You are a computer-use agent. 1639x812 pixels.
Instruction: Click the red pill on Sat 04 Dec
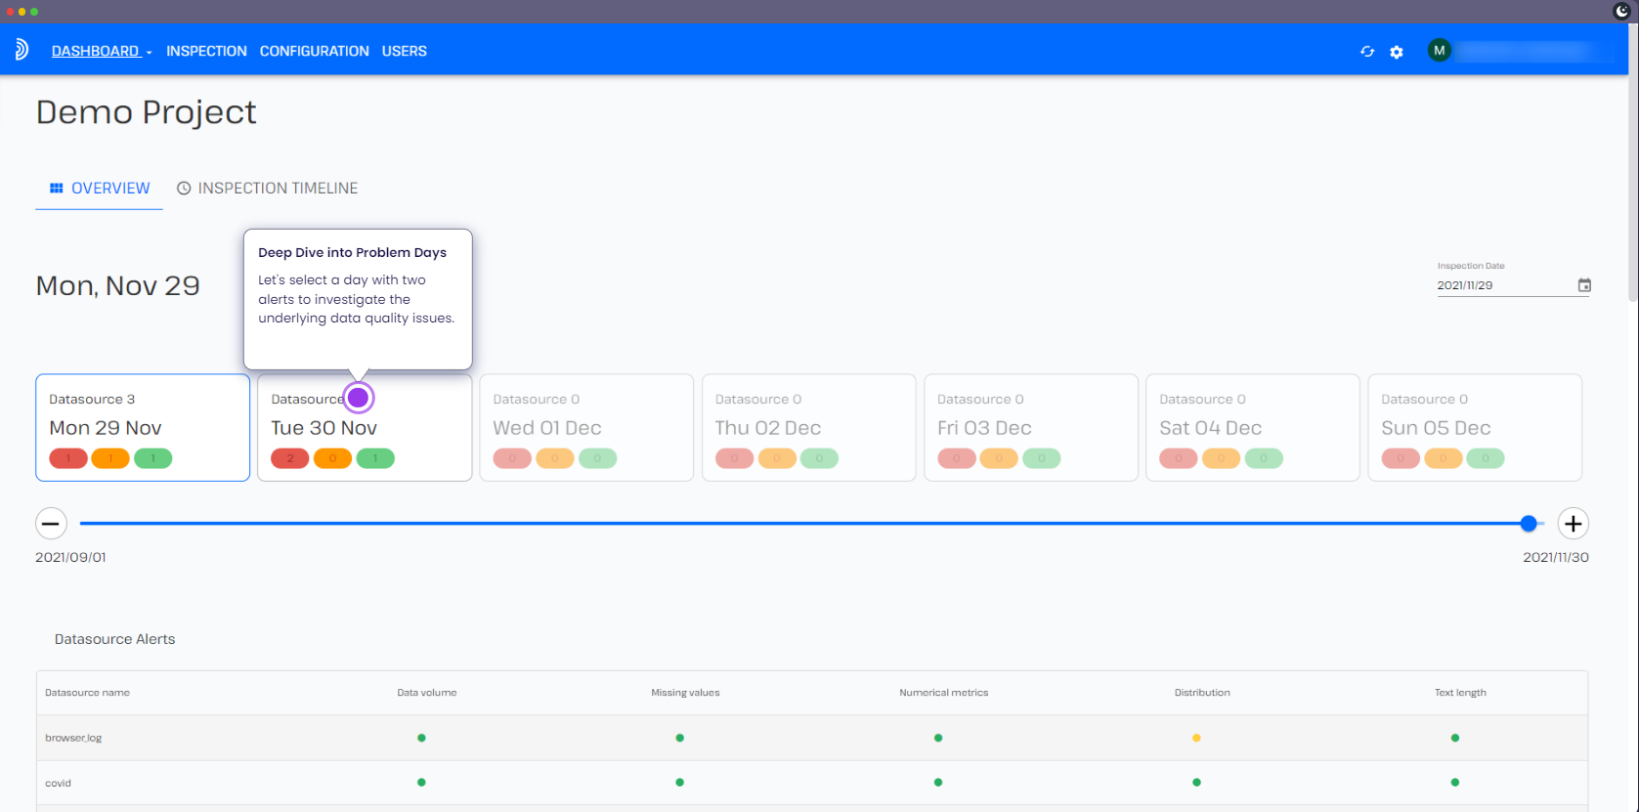tap(1179, 458)
